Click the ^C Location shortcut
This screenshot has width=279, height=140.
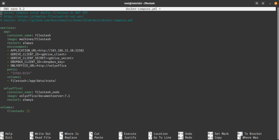[x=158, y=134]
